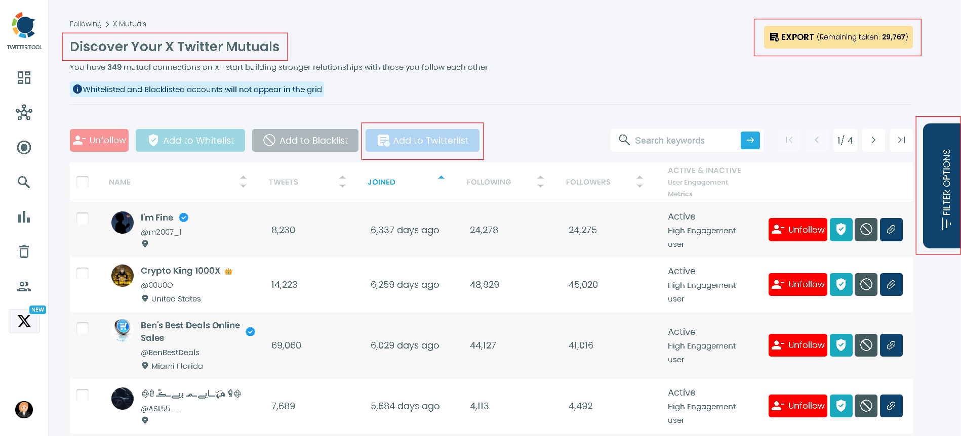Open the trash delete icon in sidebar
The height and width of the screenshot is (436, 961).
point(24,251)
